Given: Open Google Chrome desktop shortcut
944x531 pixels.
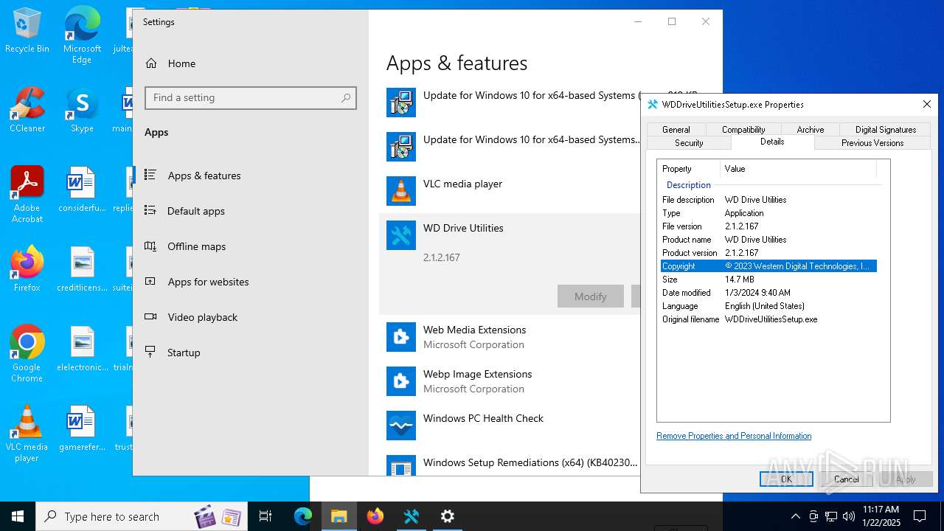Looking at the screenshot, I should (27, 353).
